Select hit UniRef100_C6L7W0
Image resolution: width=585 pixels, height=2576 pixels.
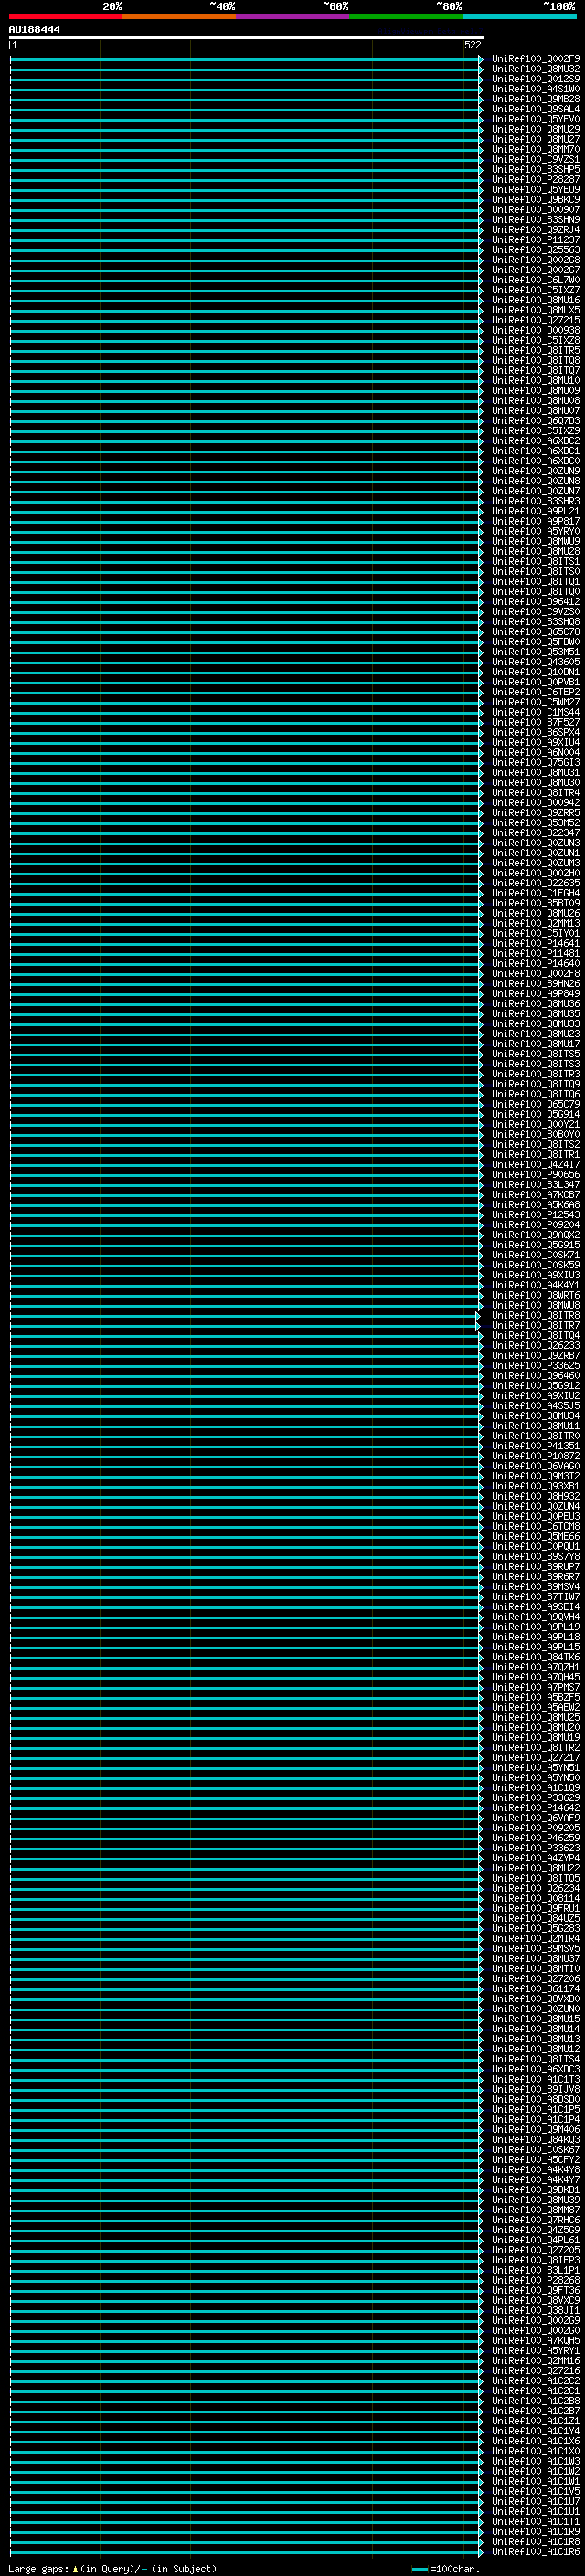point(536,280)
